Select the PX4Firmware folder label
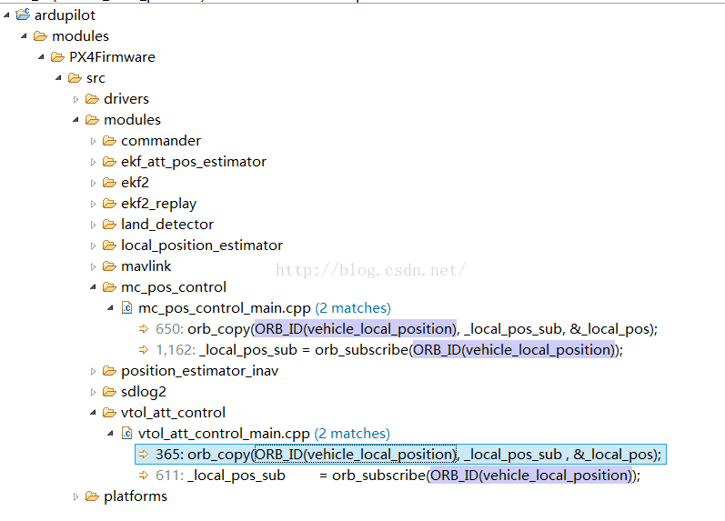725x521 pixels. point(113,57)
